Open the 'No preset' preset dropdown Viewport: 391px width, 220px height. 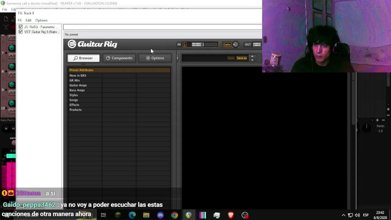(163, 35)
